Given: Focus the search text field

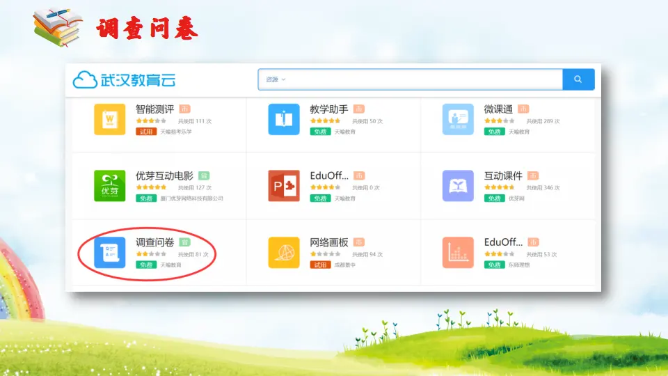Looking at the screenshot, I should click(x=410, y=79).
